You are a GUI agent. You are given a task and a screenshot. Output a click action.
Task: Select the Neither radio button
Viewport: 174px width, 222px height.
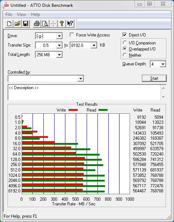pyautogui.click(x=125, y=55)
